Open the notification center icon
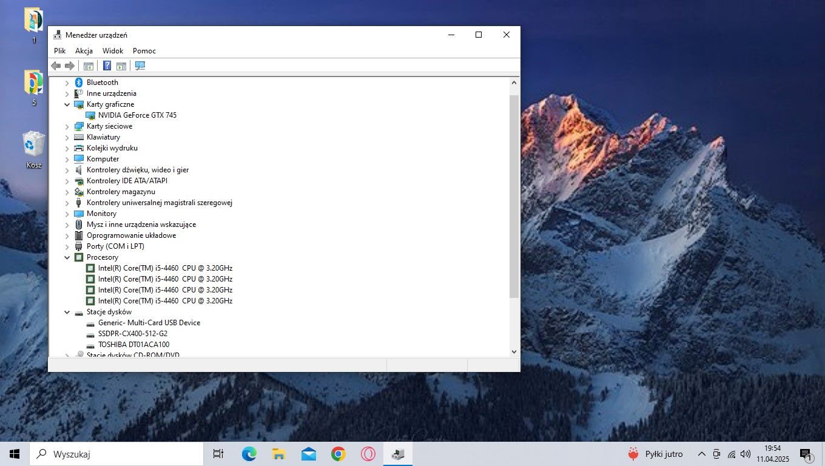 pos(806,454)
